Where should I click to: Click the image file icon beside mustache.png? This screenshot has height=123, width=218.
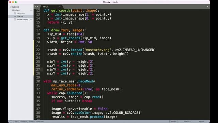pyautogui.click(x=15, y=19)
